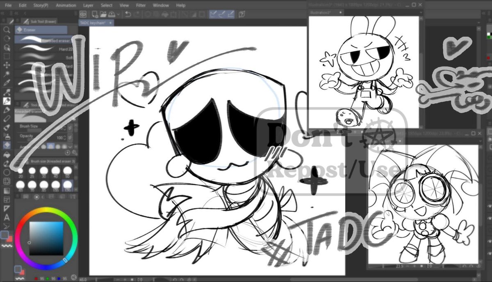Click the bunny character sketch canvas
Viewport: 492px width, 282px height.
point(364,72)
